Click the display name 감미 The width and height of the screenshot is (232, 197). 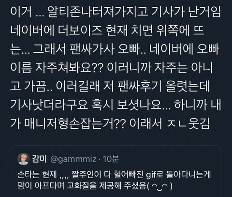click(x=40, y=159)
